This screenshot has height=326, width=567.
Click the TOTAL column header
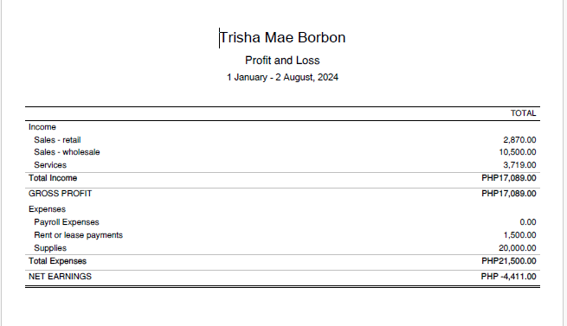coord(523,113)
